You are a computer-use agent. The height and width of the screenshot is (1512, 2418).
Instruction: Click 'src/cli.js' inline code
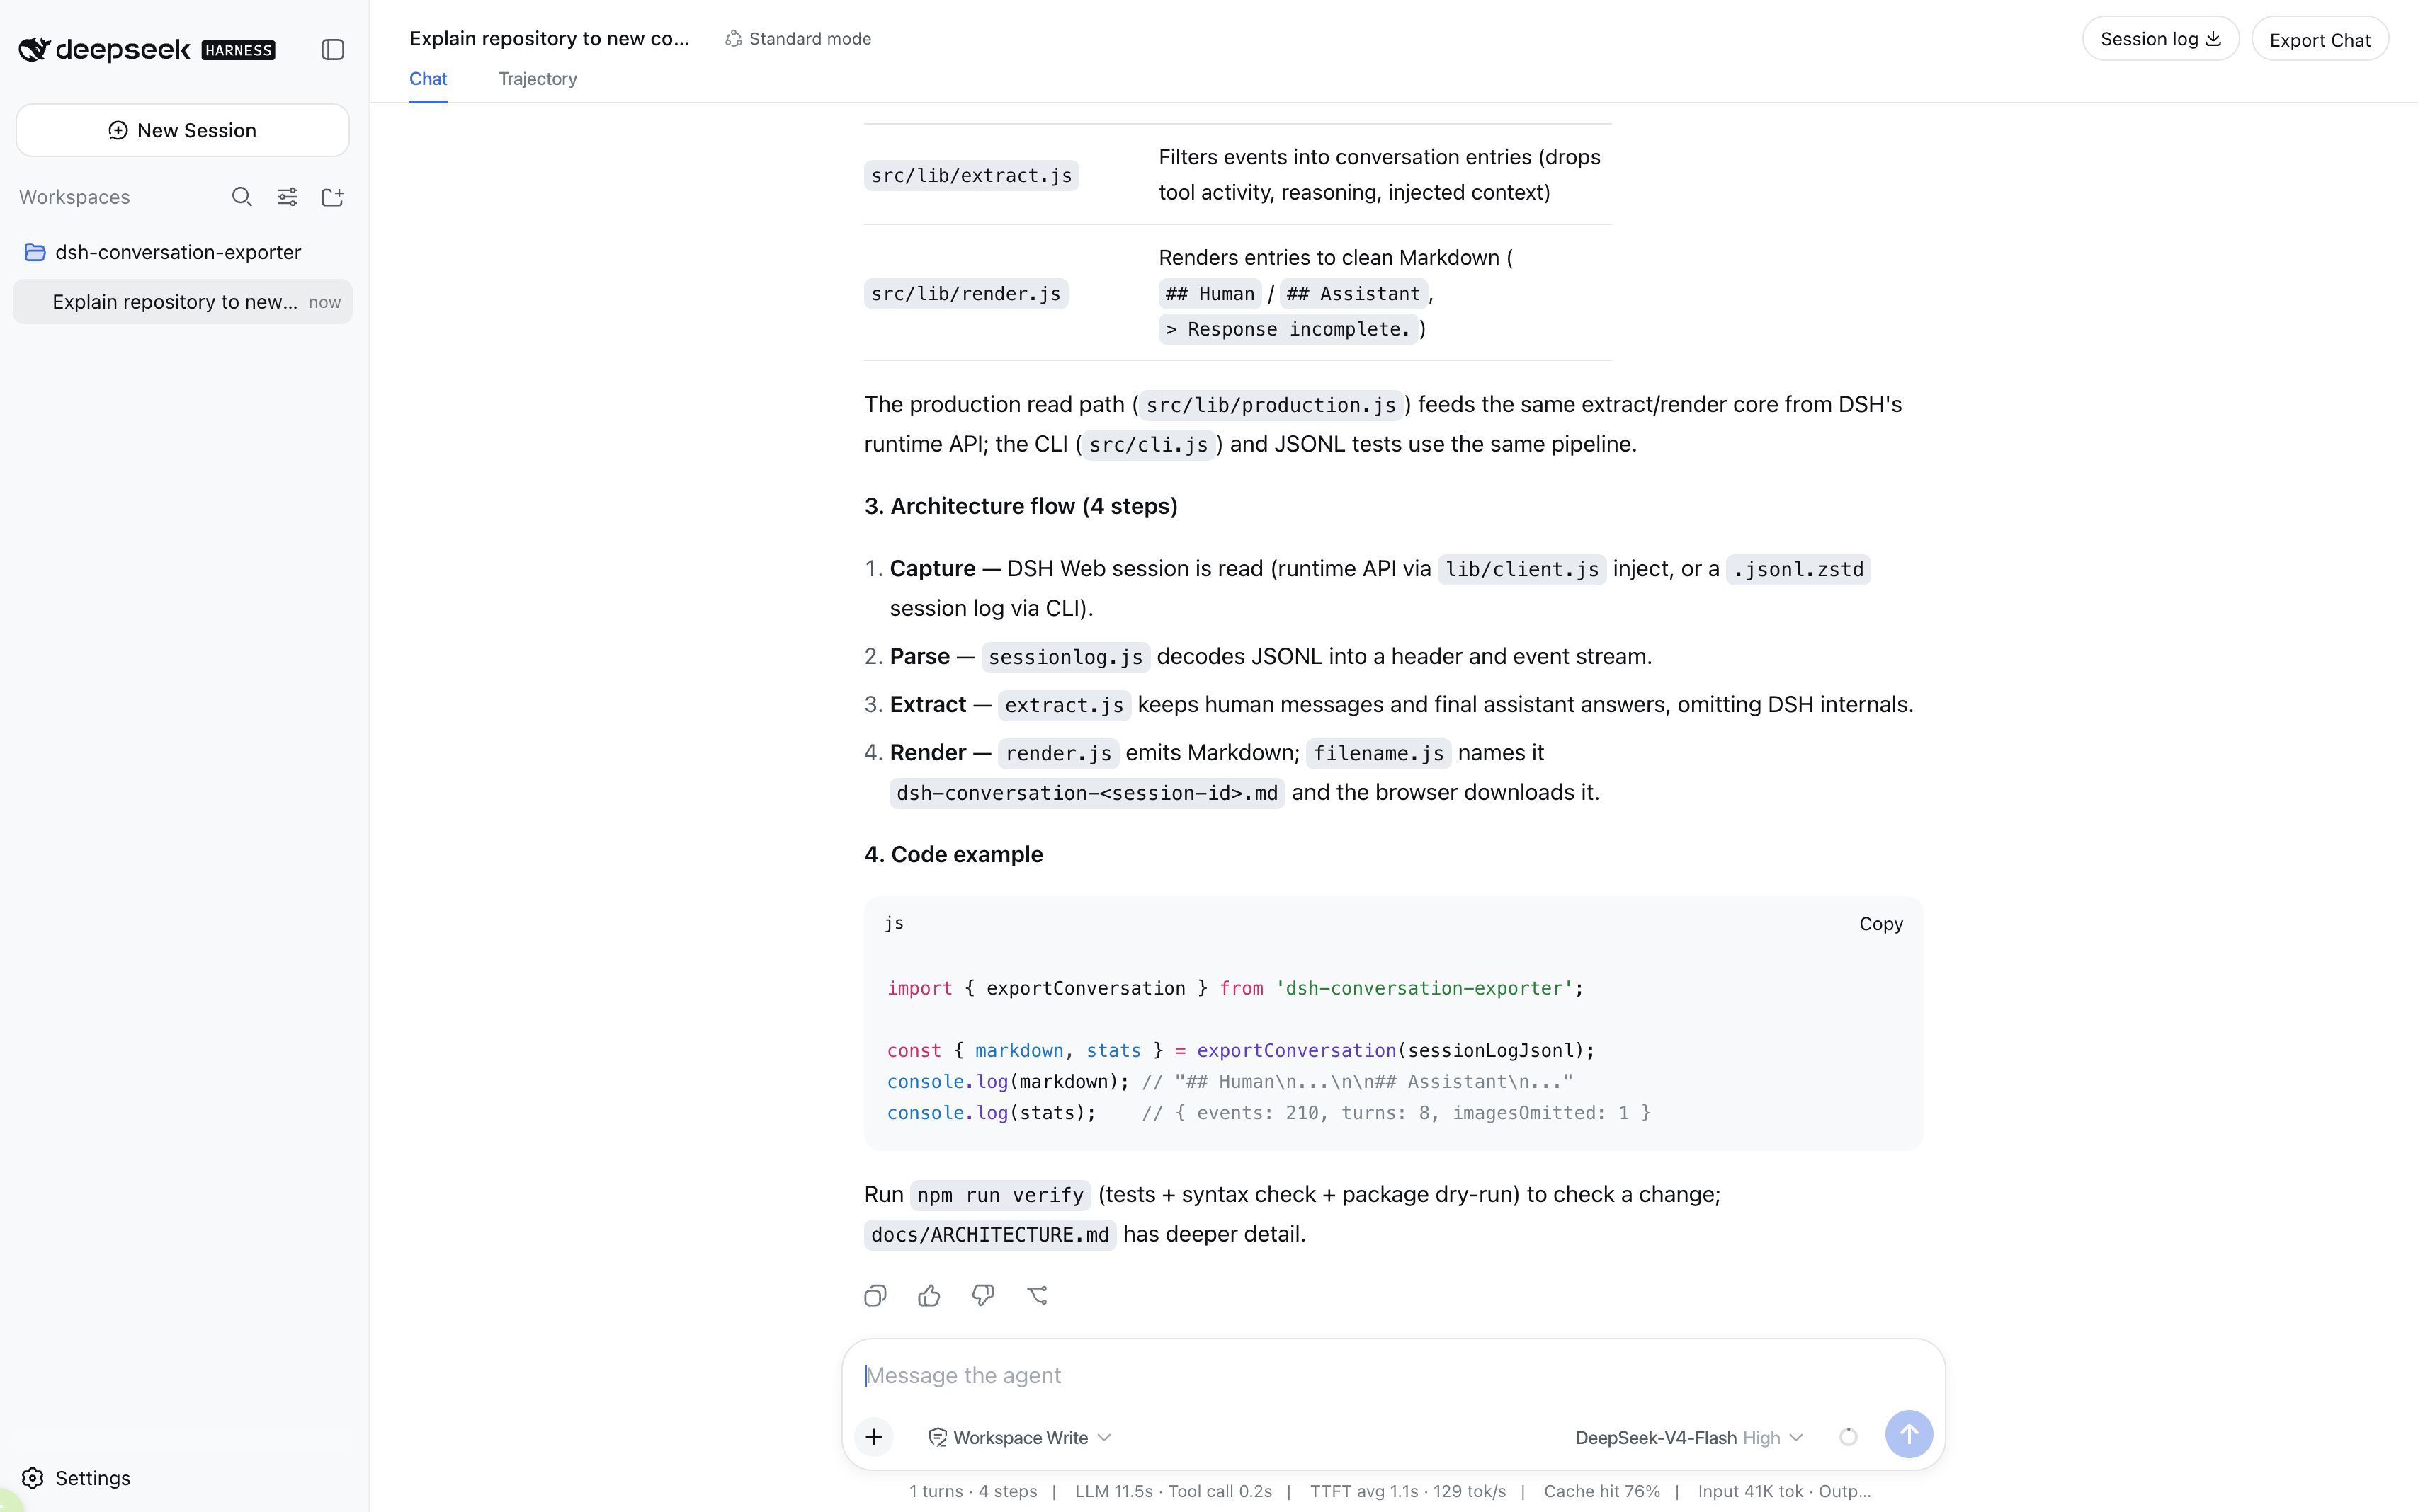tap(1149, 445)
